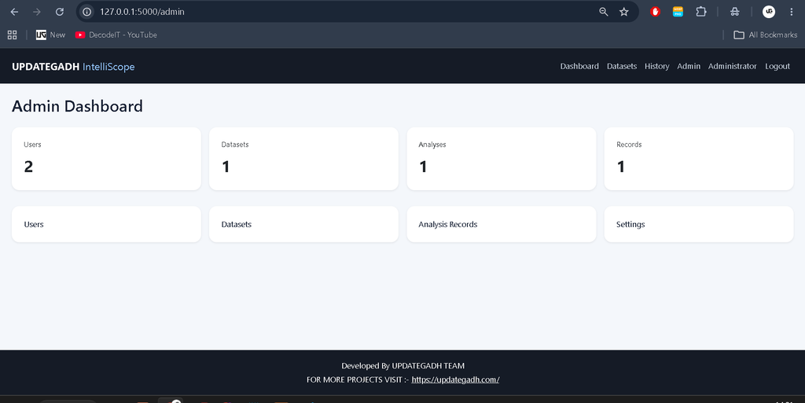
Task: Open Admin in the navigation bar
Action: coord(689,66)
